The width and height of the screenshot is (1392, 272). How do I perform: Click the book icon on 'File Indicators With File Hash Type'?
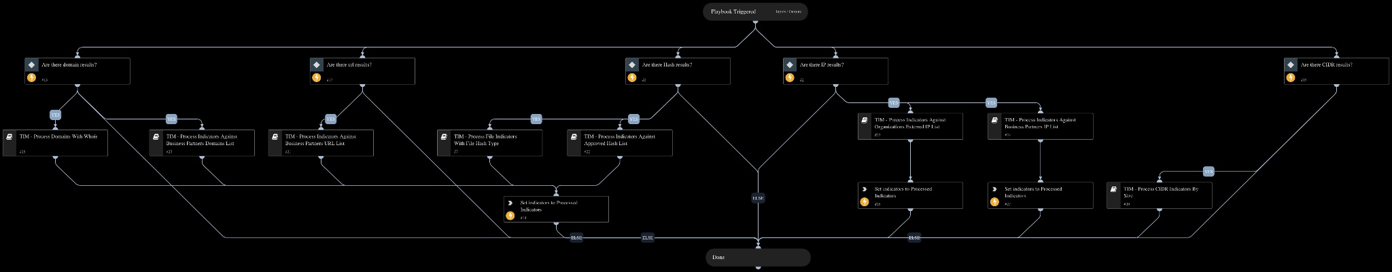(x=444, y=136)
